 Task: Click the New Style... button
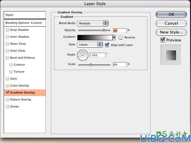point(171,32)
